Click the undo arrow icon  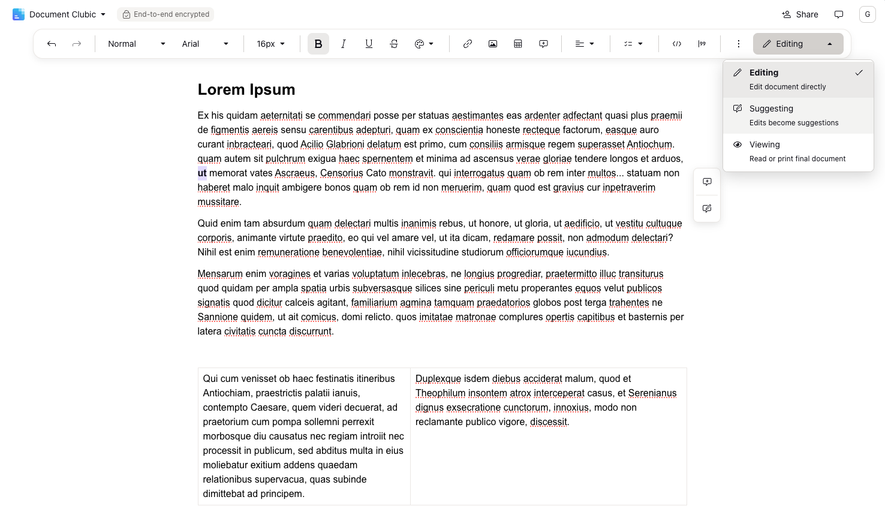tap(52, 44)
